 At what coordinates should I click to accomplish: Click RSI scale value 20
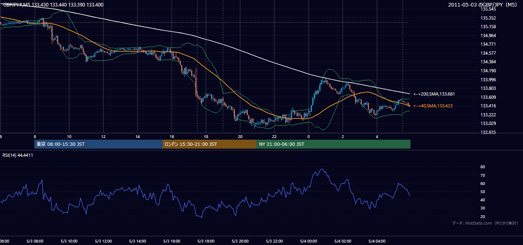point(482,216)
